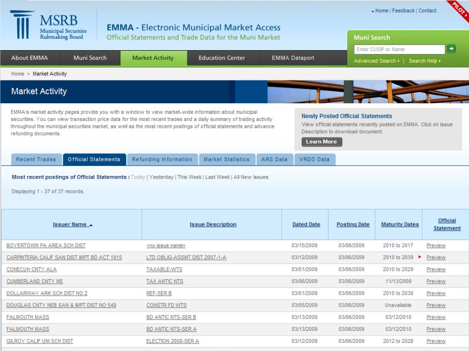This screenshot has width=469, height=351.
Task: Click the PILOT corner ribbon
Action: point(459,10)
